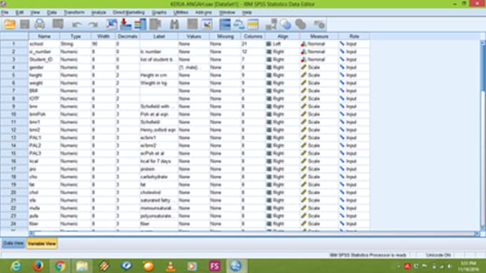This screenshot has height=273, width=486.
Task: Click the Open data document folder icon
Action: pos(9,24)
